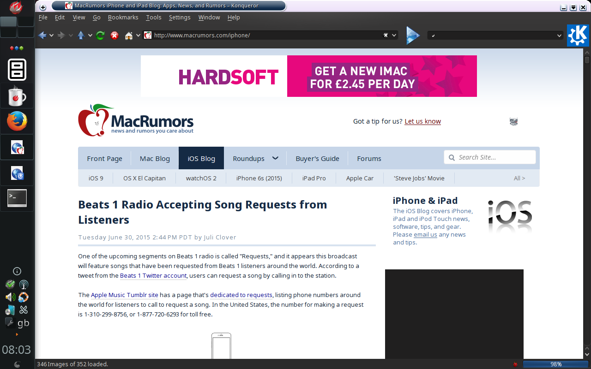Viewport: 591px width, 369px height.
Task: Go back with the blue arrow button
Action: pos(42,35)
